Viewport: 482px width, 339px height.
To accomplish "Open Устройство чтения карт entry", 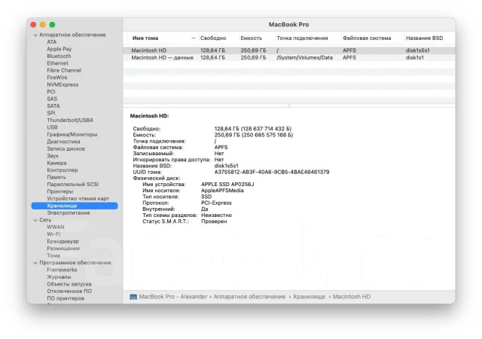I will [x=78, y=198].
